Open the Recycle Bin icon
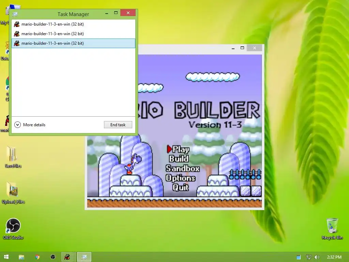This screenshot has height=262, width=349. [x=332, y=229]
